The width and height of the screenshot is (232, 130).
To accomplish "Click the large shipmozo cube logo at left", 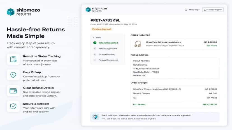I will (10, 12).
